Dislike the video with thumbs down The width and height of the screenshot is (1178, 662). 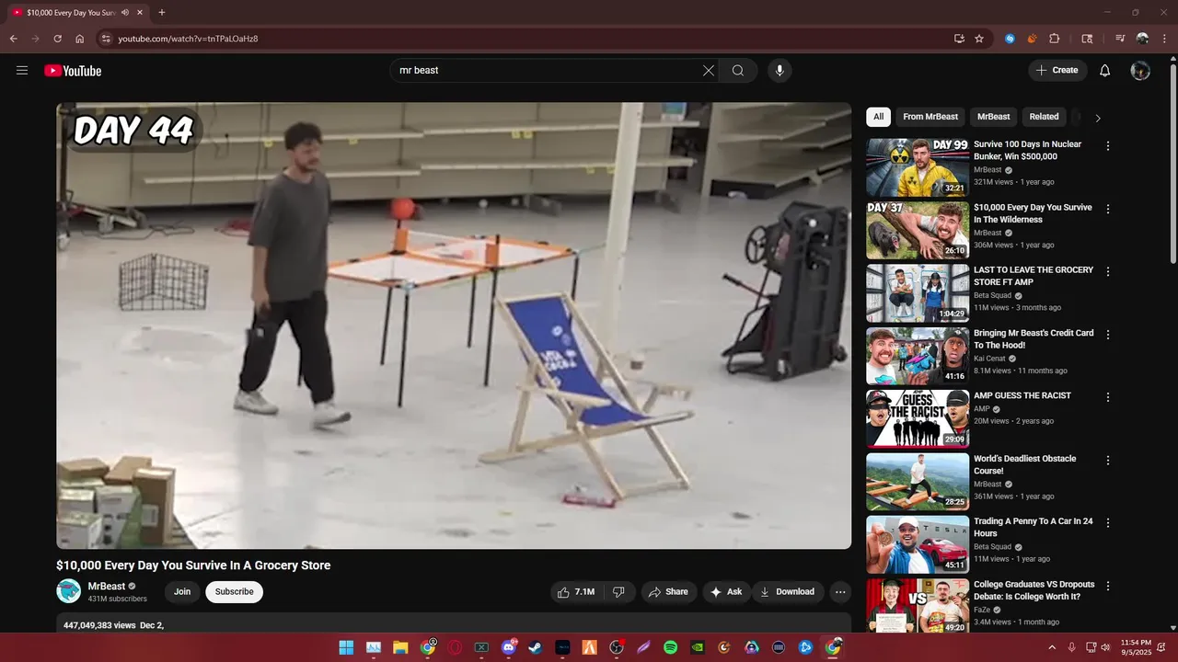[x=618, y=592]
